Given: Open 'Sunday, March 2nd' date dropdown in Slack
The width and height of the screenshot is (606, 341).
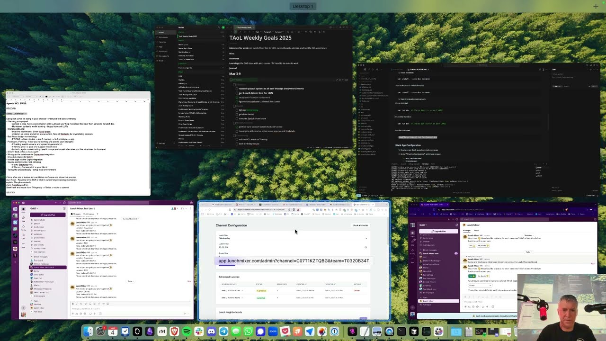Looking at the screenshot, I should 130,219.
